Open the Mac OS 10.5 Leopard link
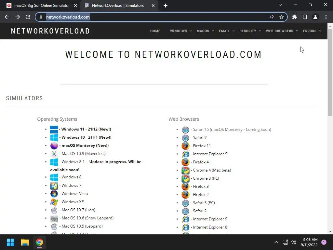This screenshot has height=250, width=333. point(82,226)
